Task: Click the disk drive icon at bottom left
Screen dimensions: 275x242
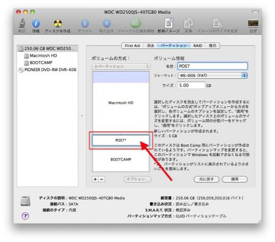Action: [x=25, y=201]
